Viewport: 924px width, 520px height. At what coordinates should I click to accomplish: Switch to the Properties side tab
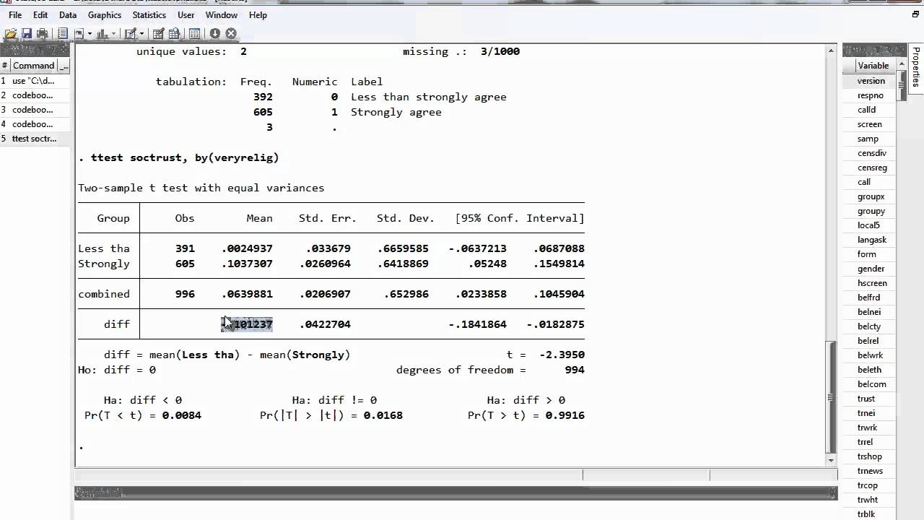tap(916, 66)
